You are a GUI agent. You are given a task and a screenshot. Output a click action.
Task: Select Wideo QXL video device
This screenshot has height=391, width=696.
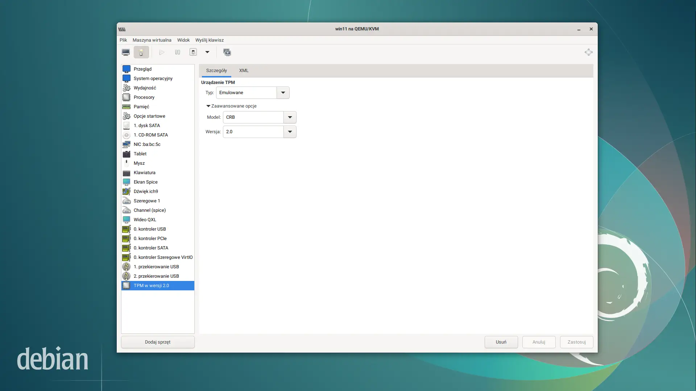point(158,219)
